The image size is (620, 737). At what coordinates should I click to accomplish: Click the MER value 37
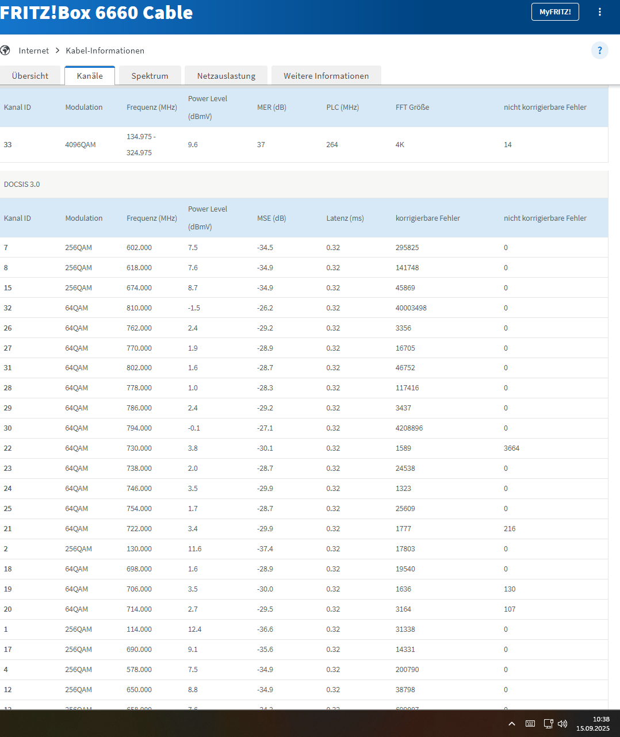(261, 145)
